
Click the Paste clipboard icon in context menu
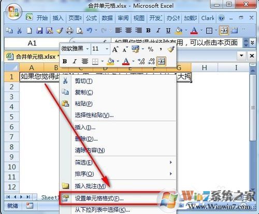(x=65, y=103)
